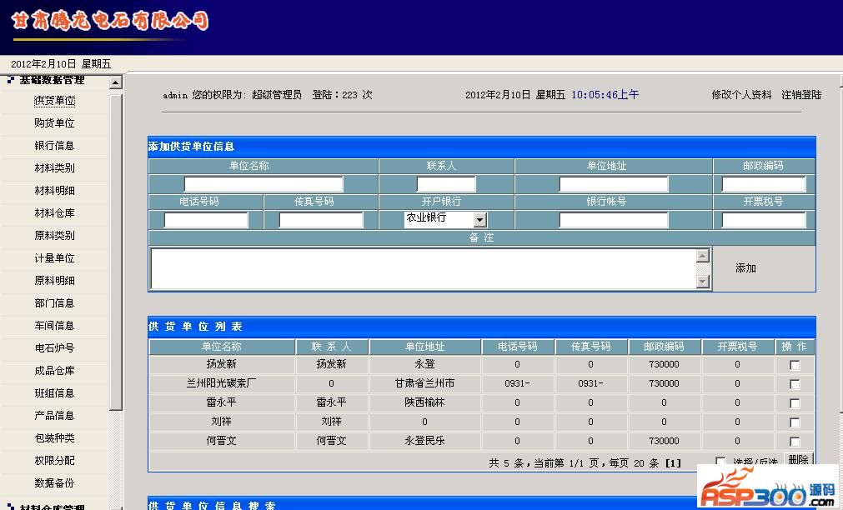The height and width of the screenshot is (510, 843).
Task: Toggle the 选择/反选 select-all checkbox
Action: [x=720, y=461]
